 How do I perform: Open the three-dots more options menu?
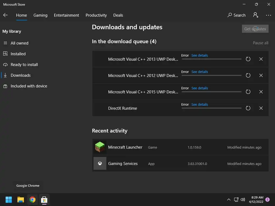(x=268, y=15)
